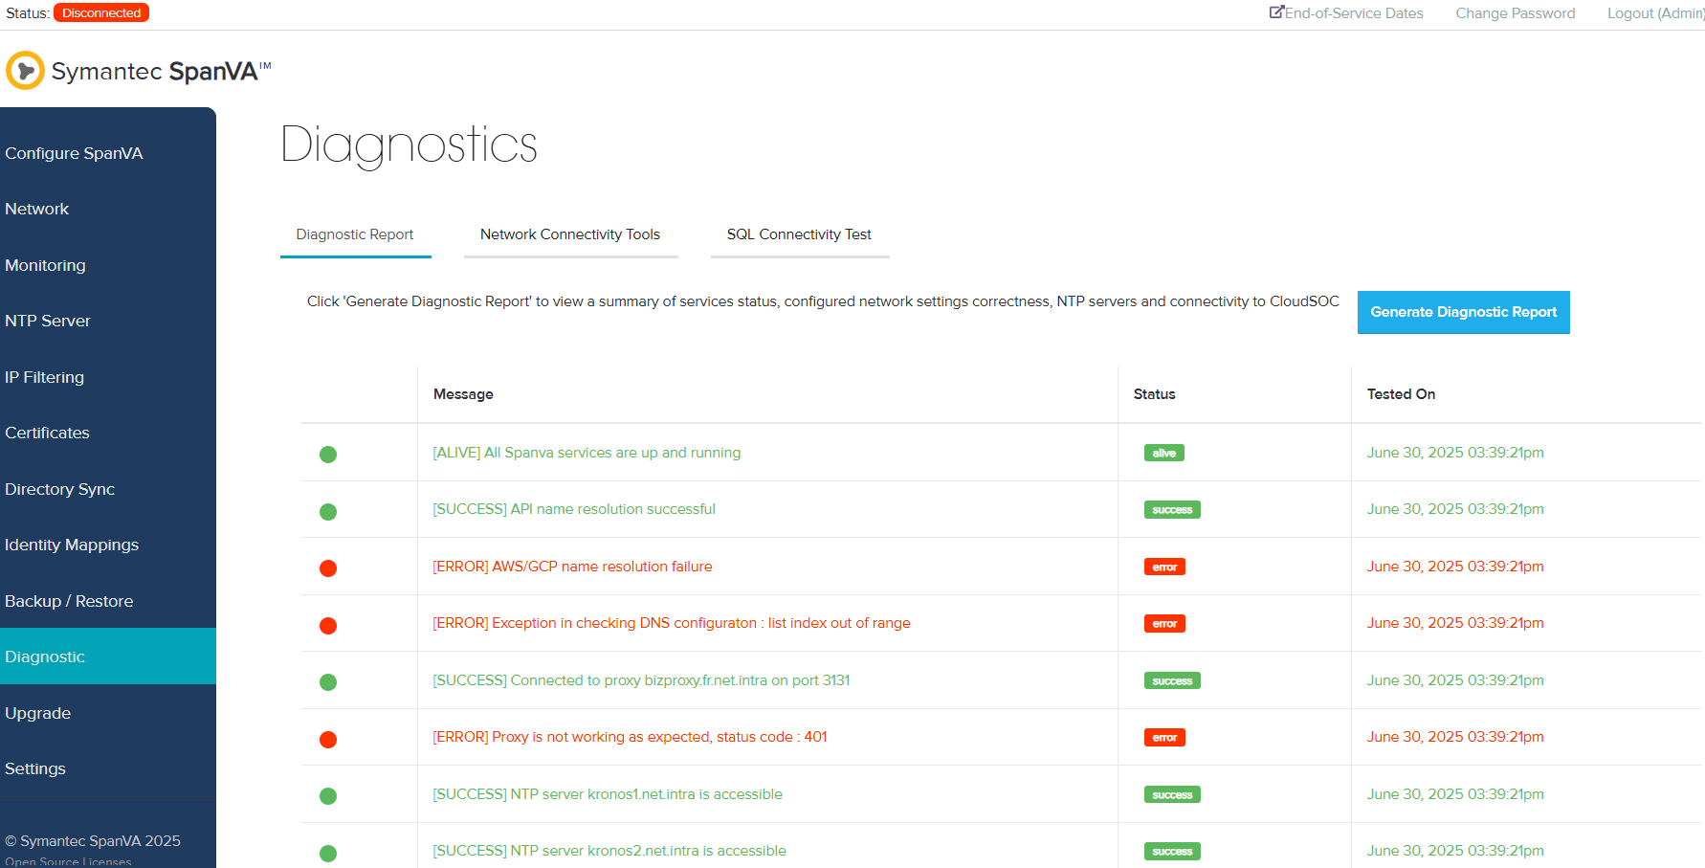
Task: Click the Symantec SpanVA logo icon
Action: [25, 71]
